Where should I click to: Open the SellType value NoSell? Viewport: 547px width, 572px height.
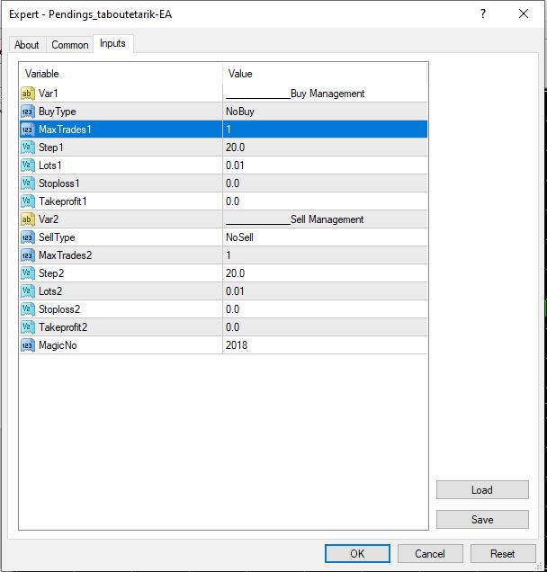pos(324,237)
